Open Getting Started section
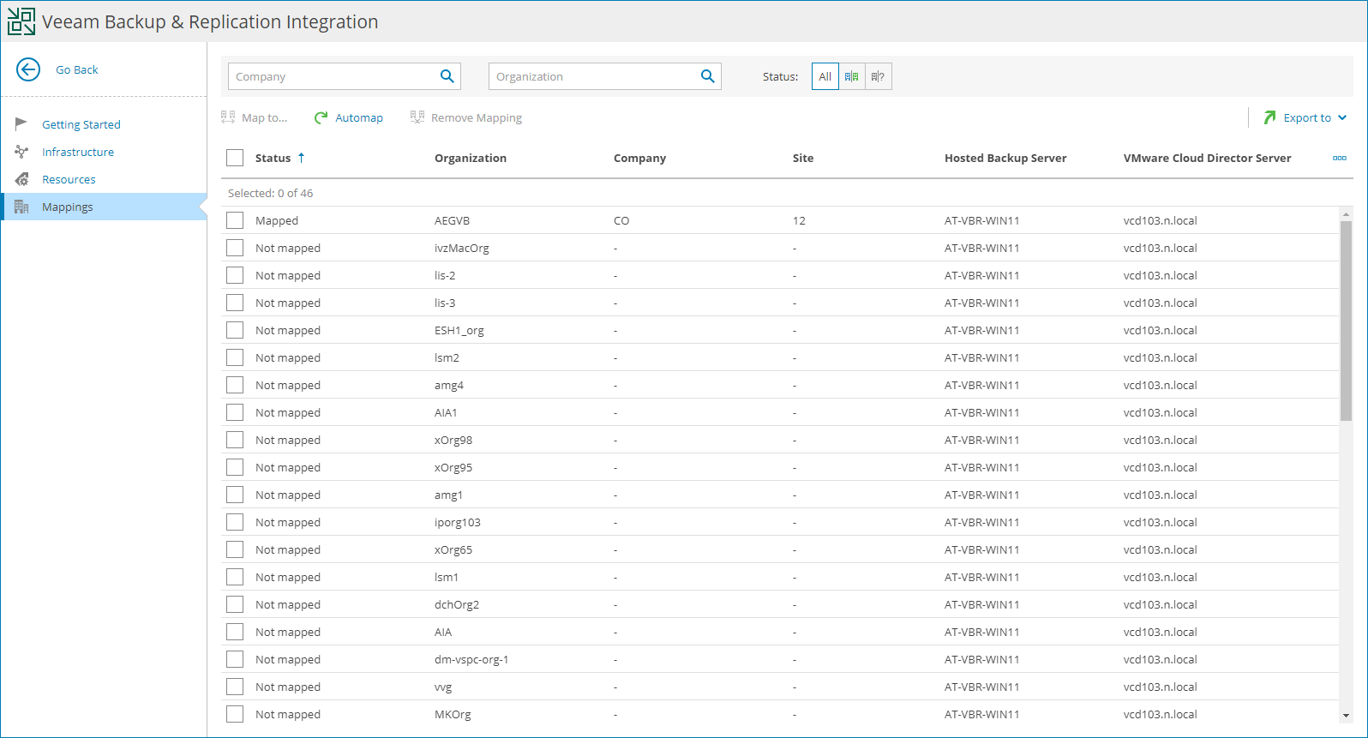This screenshot has height=738, width=1368. point(81,124)
